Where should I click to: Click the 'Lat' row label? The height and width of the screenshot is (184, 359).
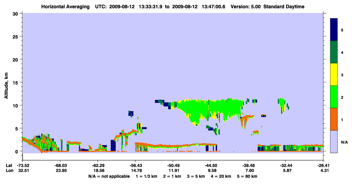coord(9,166)
